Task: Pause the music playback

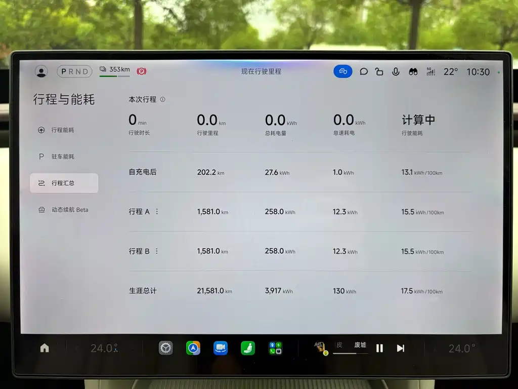Action: coord(379,348)
